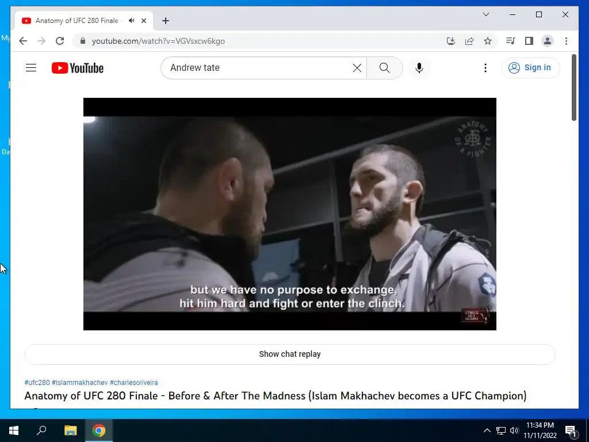
Task: Open Windows Start menu
Action: pos(14,430)
